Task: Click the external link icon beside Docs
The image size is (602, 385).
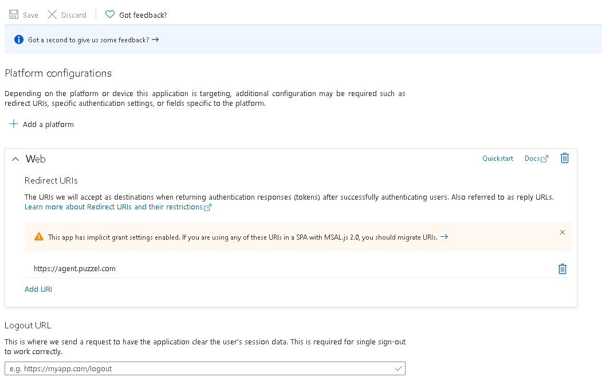Action: [544, 159]
